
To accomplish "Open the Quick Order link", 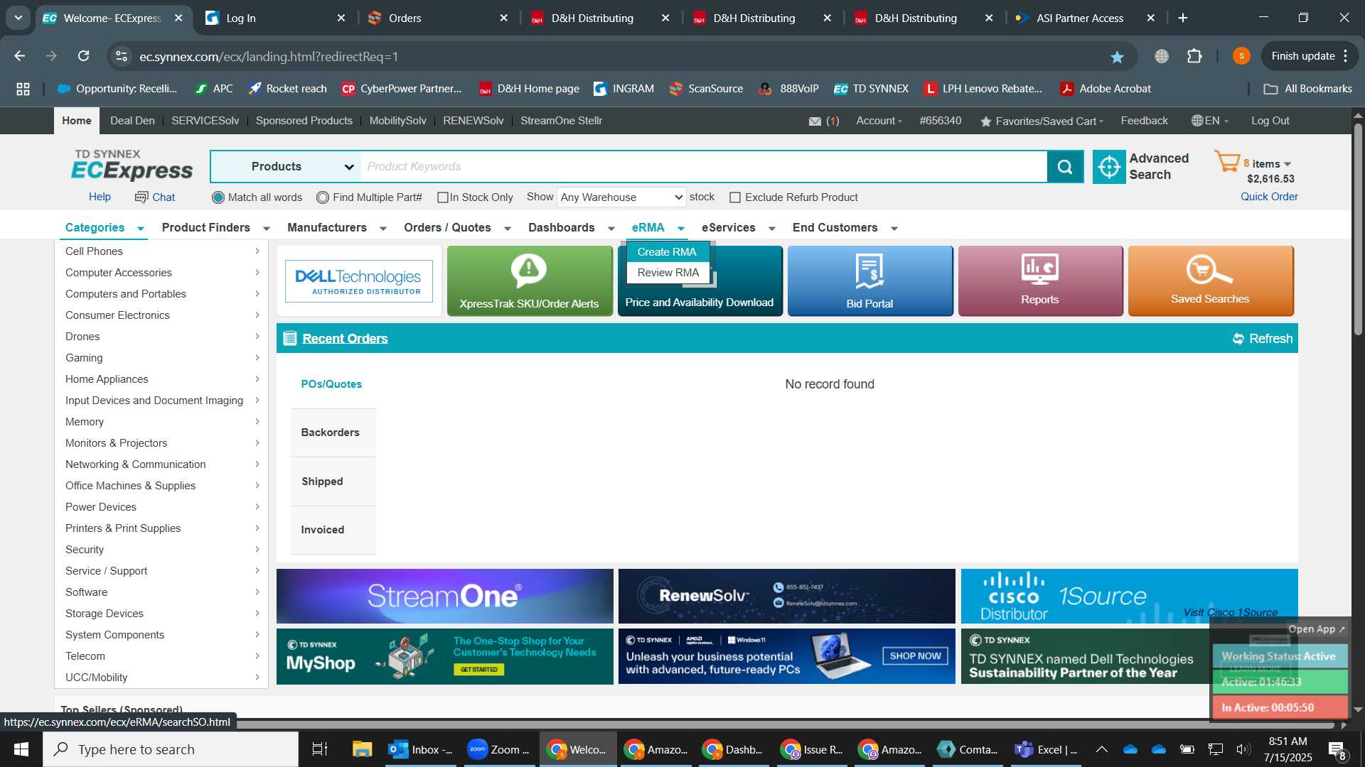I will (x=1269, y=197).
